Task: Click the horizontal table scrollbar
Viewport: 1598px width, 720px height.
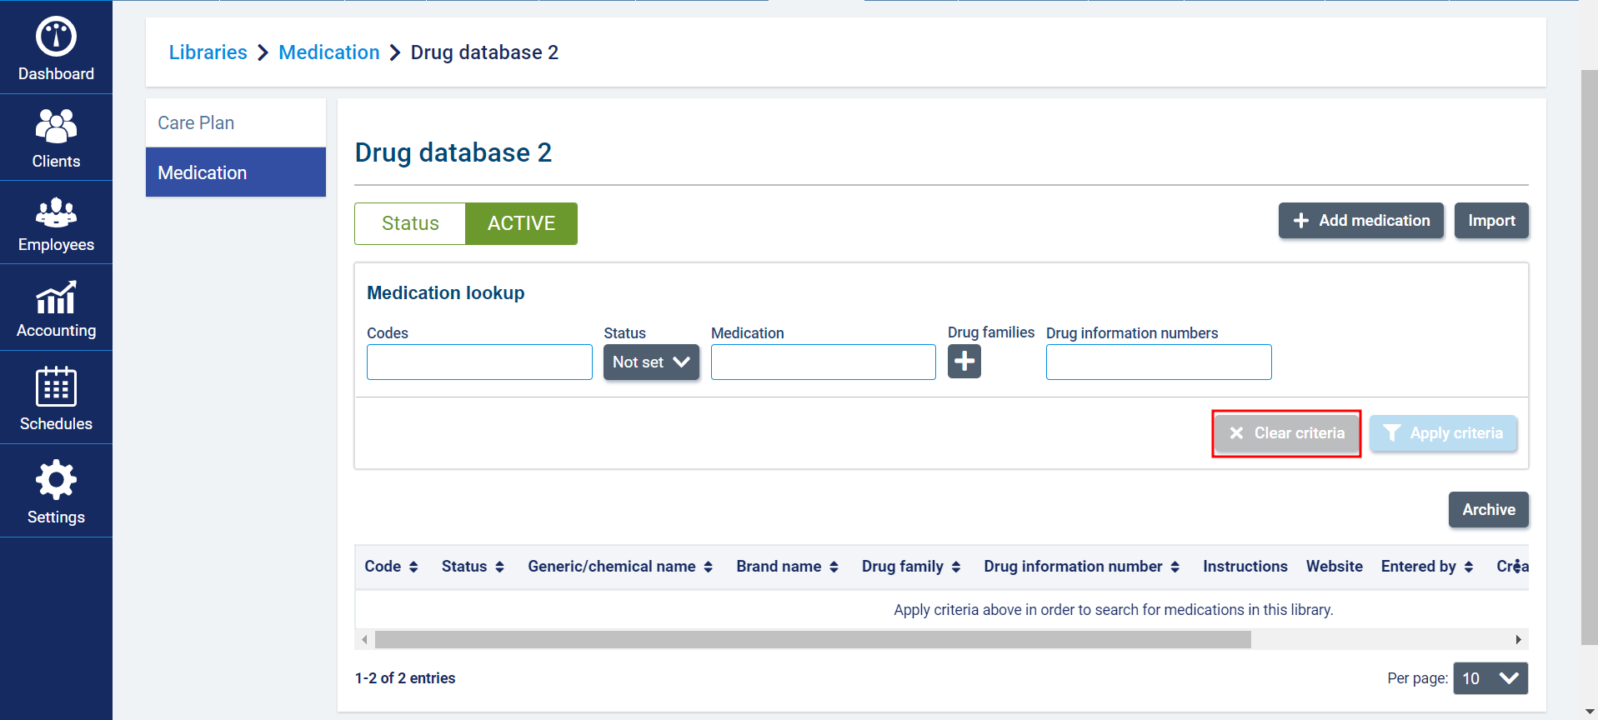Action: point(812,639)
